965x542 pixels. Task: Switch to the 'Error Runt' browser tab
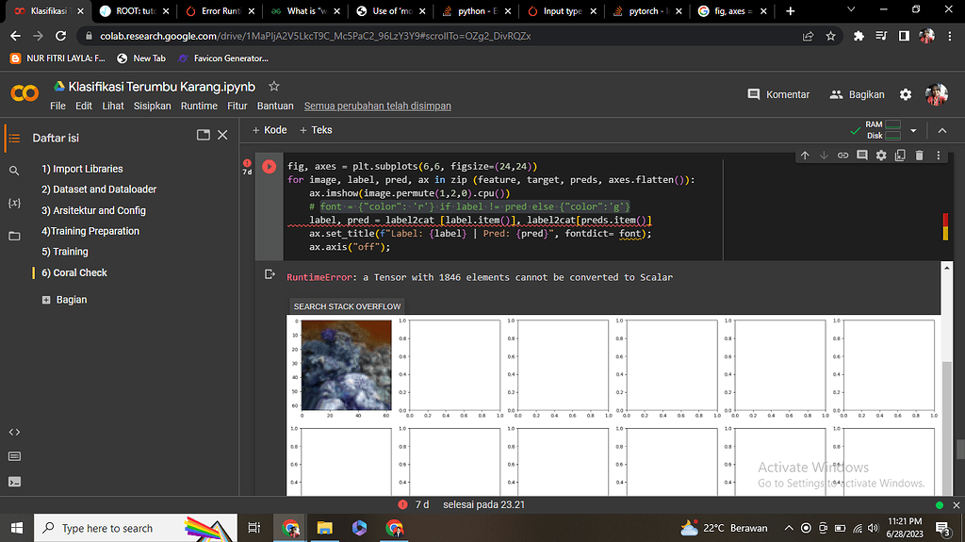pos(219,11)
